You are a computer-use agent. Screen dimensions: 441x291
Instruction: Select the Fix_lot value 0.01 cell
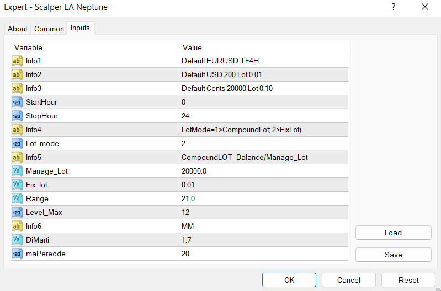coord(264,185)
